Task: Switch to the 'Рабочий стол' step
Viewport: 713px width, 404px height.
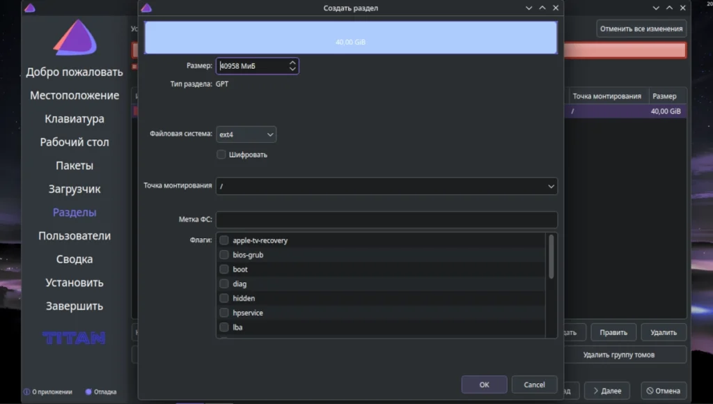Action: [75, 142]
